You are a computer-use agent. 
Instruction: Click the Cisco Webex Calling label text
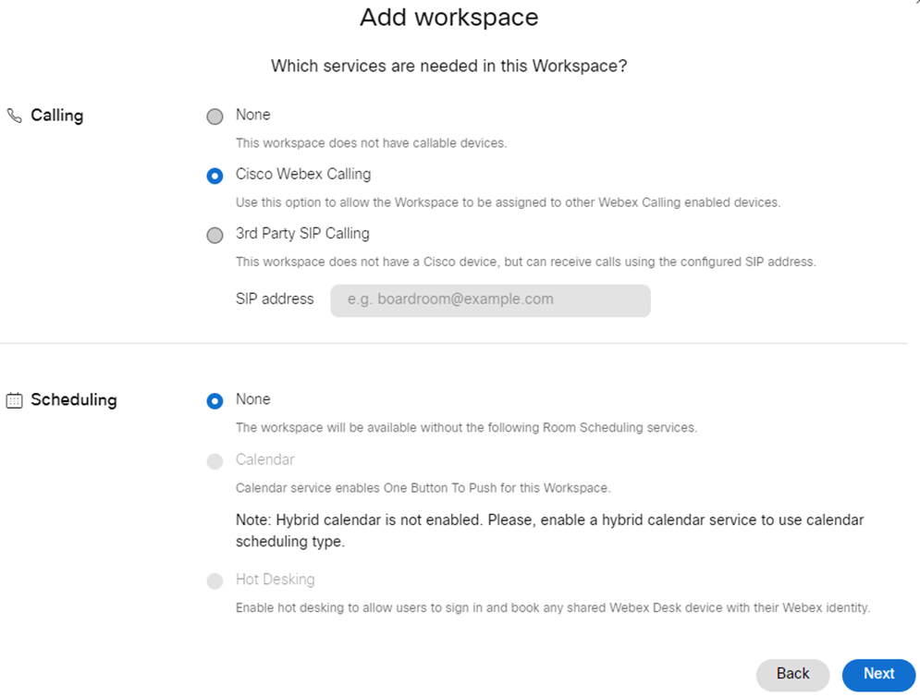tap(302, 174)
